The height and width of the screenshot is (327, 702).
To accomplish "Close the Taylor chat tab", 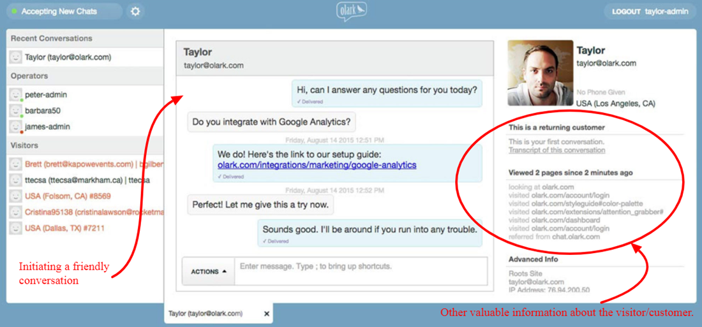I will click(x=267, y=314).
